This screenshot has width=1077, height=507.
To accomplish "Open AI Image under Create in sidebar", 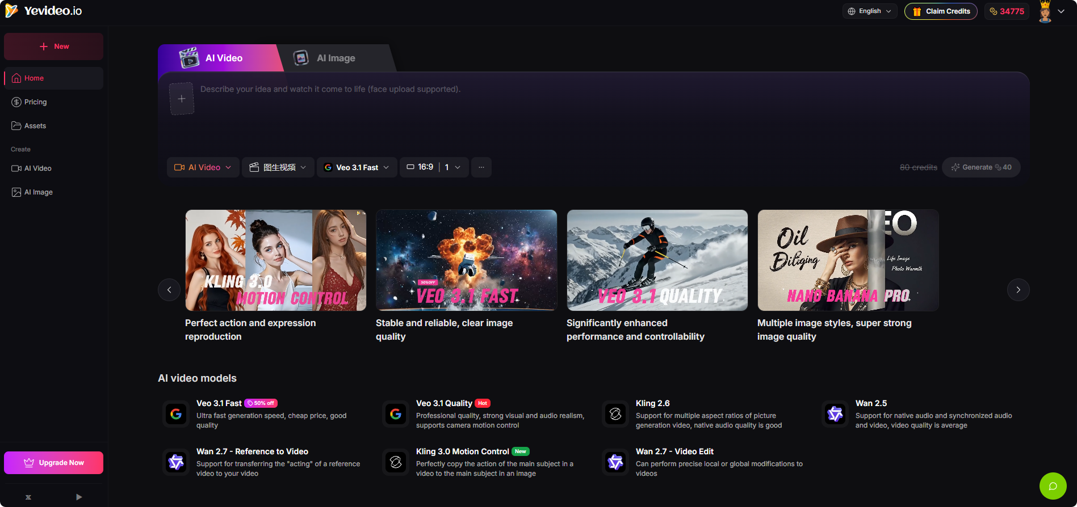I will 53,192.
